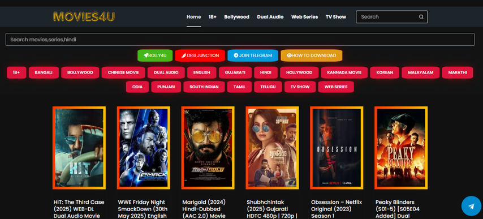Select the ENGLISH category tag
The height and width of the screenshot is (219, 483).
click(x=202, y=72)
